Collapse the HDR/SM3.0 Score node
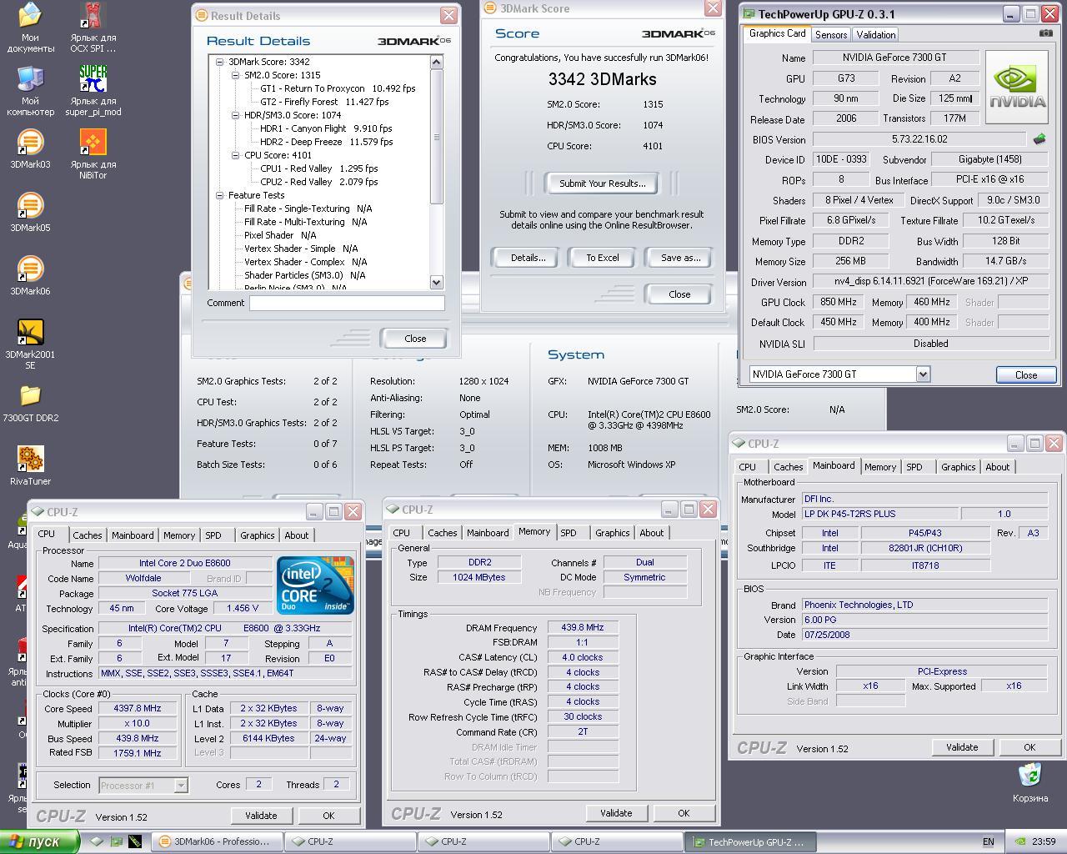Image resolution: width=1067 pixels, height=854 pixels. pos(236,115)
